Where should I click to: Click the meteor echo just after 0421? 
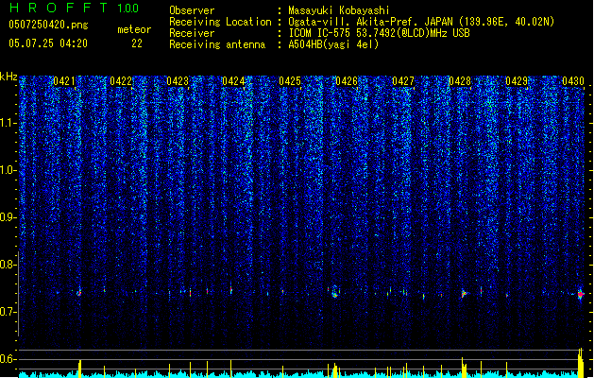point(79,293)
